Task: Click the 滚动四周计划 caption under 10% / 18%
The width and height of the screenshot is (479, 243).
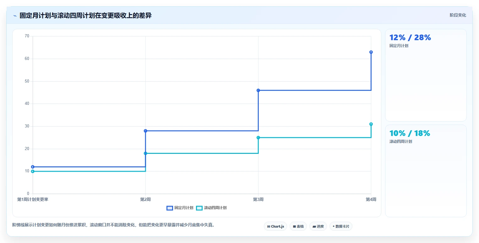Action: [401, 142]
